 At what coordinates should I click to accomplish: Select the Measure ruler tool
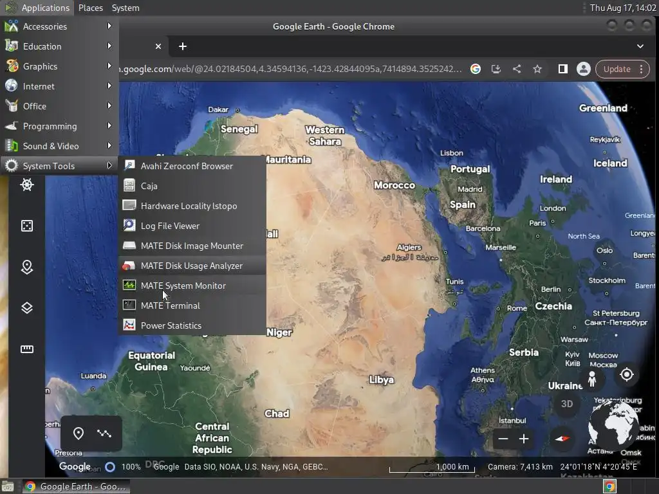(27, 349)
